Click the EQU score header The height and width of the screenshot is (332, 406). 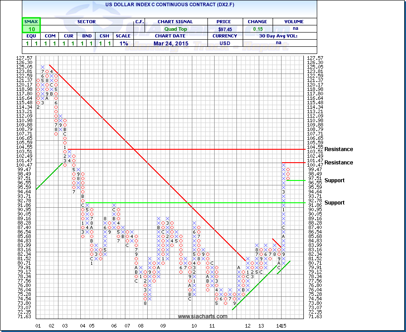tap(31, 36)
